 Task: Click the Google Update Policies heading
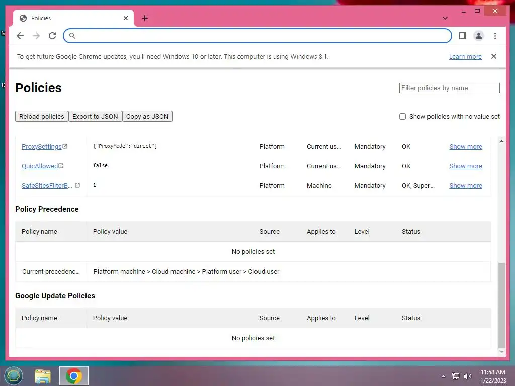pyautogui.click(x=55, y=296)
